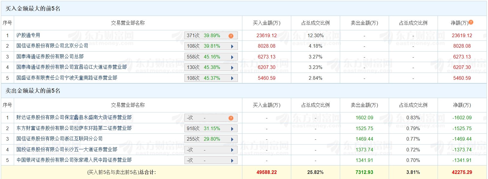This screenshot has width=488, height=179.
Task: Select buy amount 6207.30 in 买入金额 column
Action: [x=267, y=67]
